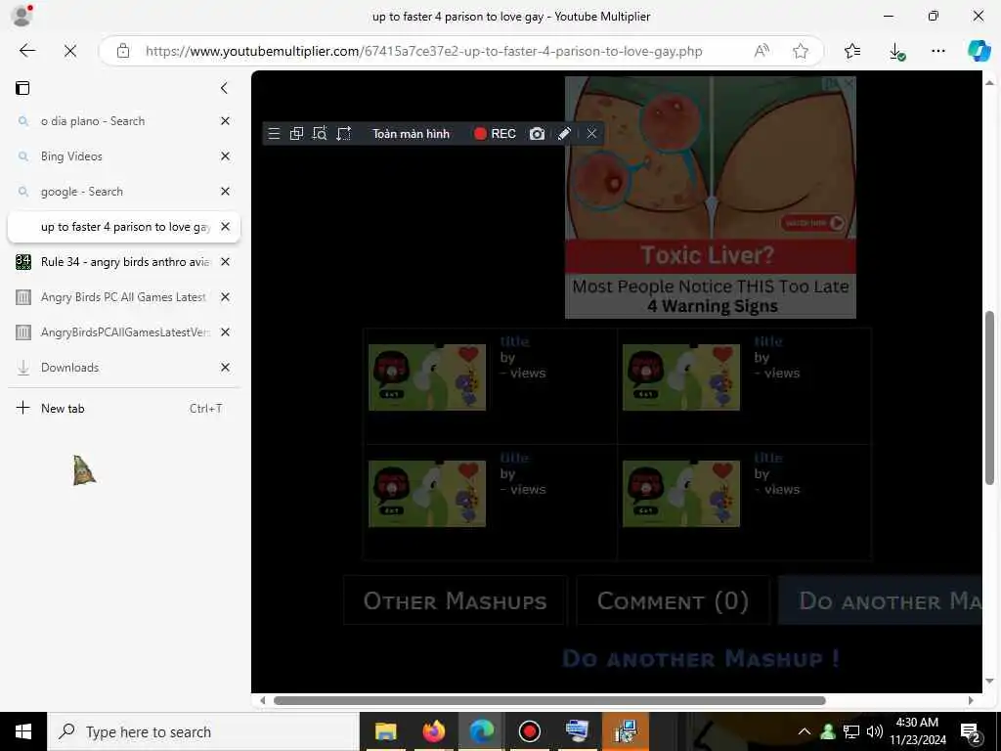Show hidden system tray icons
This screenshot has width=1001, height=751.
coord(805,731)
